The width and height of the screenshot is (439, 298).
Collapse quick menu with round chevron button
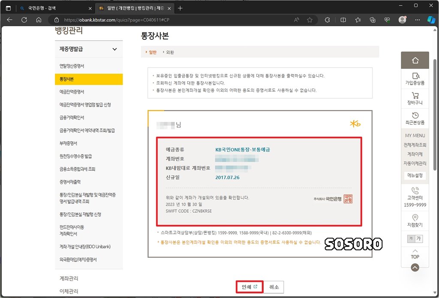pyautogui.click(x=415, y=268)
